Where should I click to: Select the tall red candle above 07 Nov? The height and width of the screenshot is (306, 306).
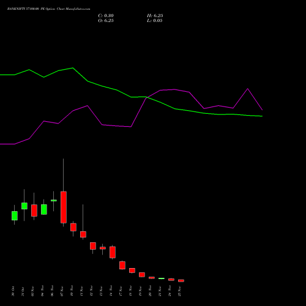[64, 207]
